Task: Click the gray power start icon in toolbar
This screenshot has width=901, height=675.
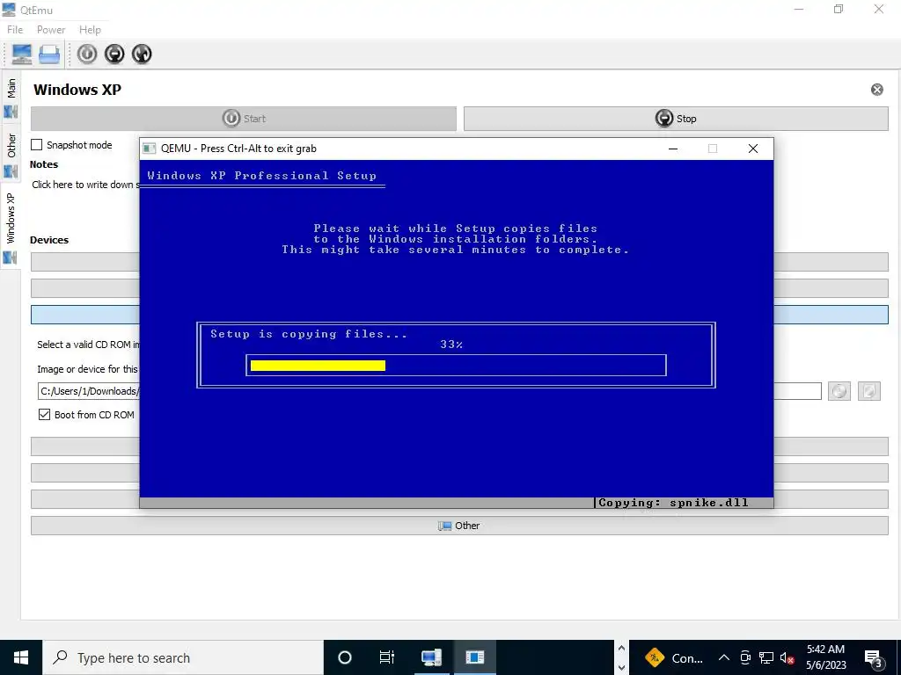Action: coord(87,54)
